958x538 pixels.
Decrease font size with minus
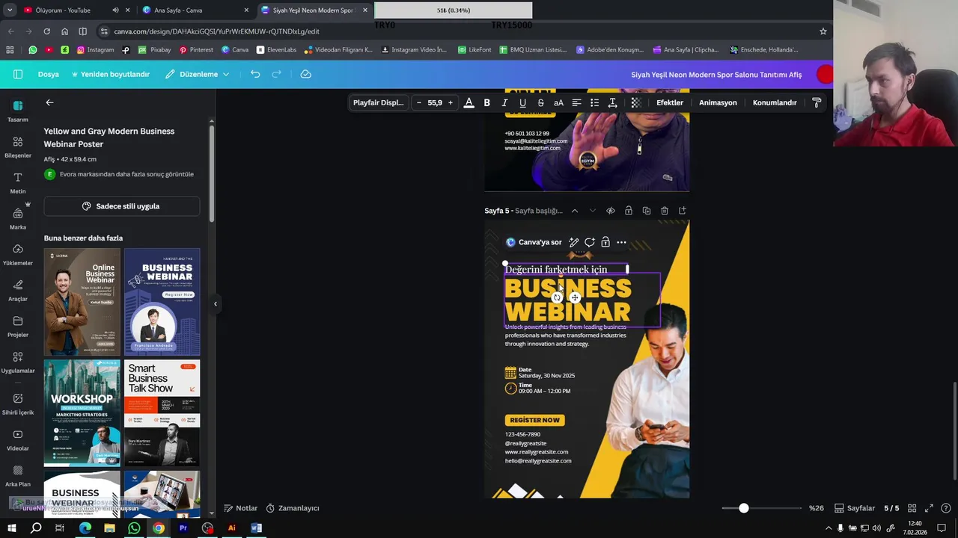point(419,102)
